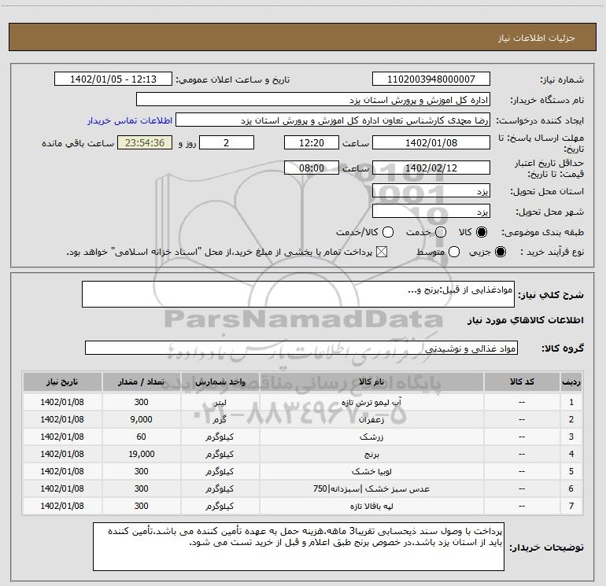Click the quantity cell 60
This screenshot has width=606, height=586.
click(141, 437)
